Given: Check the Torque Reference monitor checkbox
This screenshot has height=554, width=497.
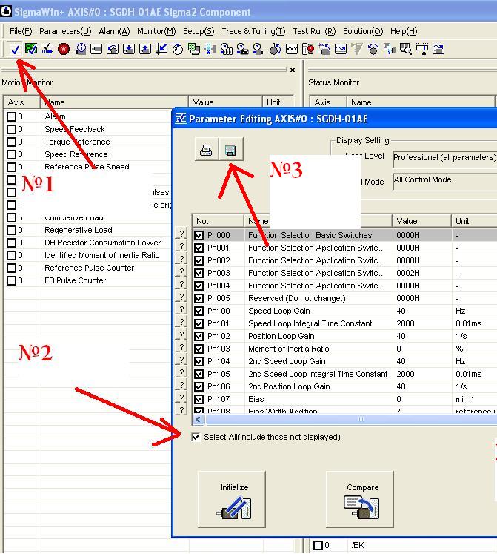Looking at the screenshot, I should click(11, 142).
